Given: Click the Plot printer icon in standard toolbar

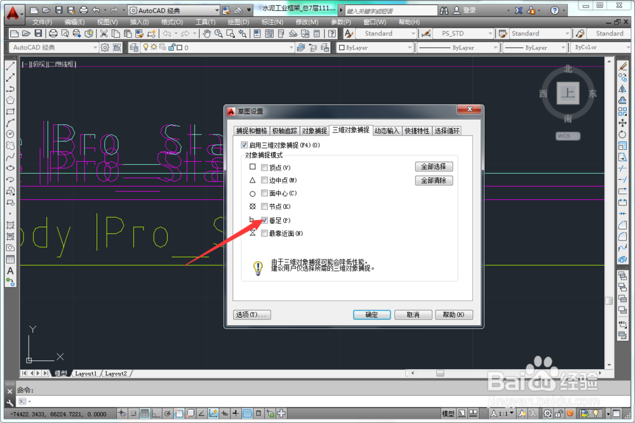Looking at the screenshot, I should coord(53,34).
